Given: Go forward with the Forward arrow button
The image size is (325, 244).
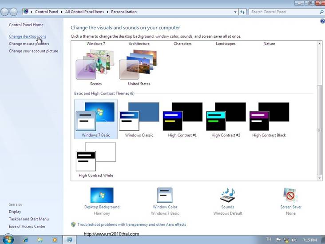Looking at the screenshot, I should (13, 12).
